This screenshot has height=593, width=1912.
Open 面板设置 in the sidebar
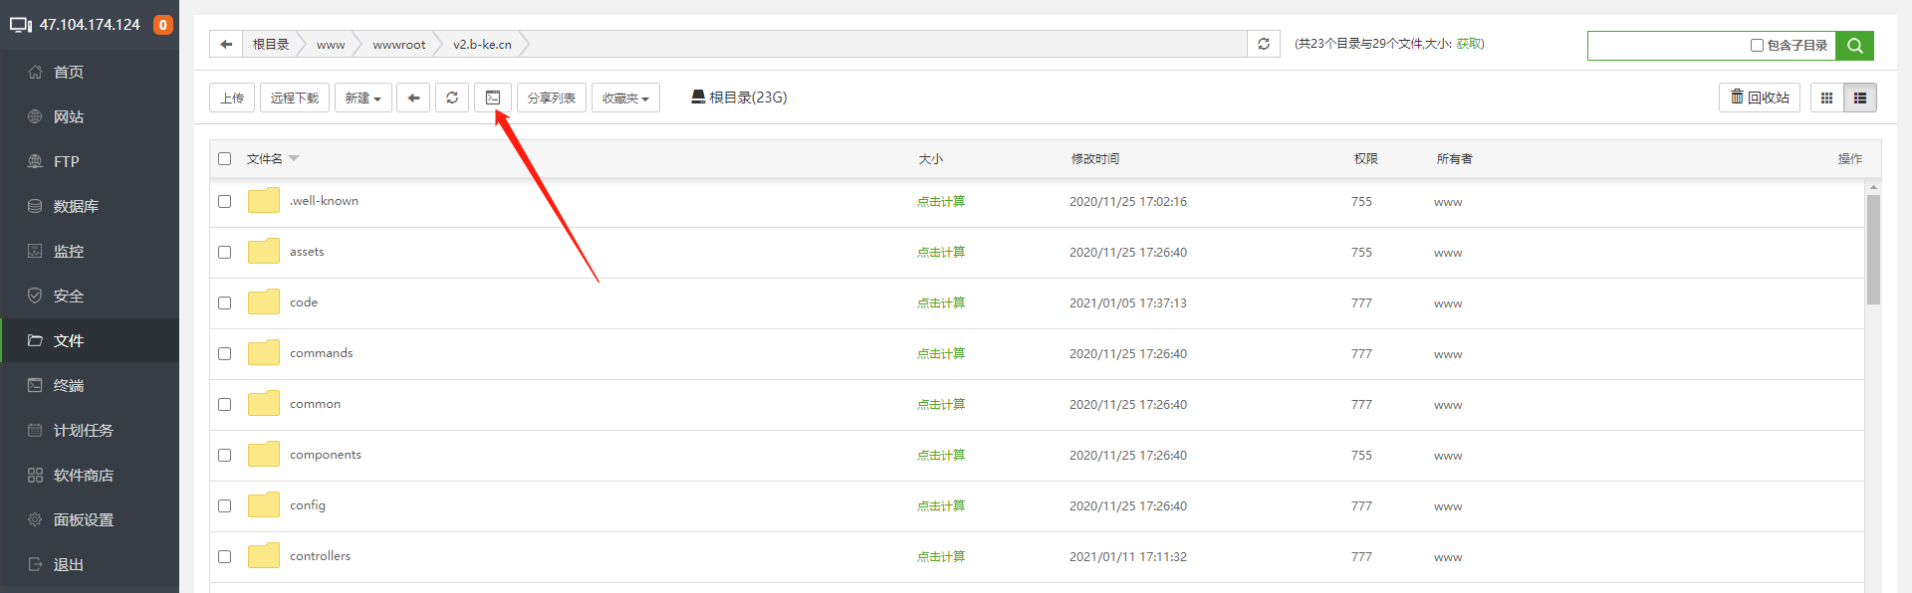(x=90, y=519)
